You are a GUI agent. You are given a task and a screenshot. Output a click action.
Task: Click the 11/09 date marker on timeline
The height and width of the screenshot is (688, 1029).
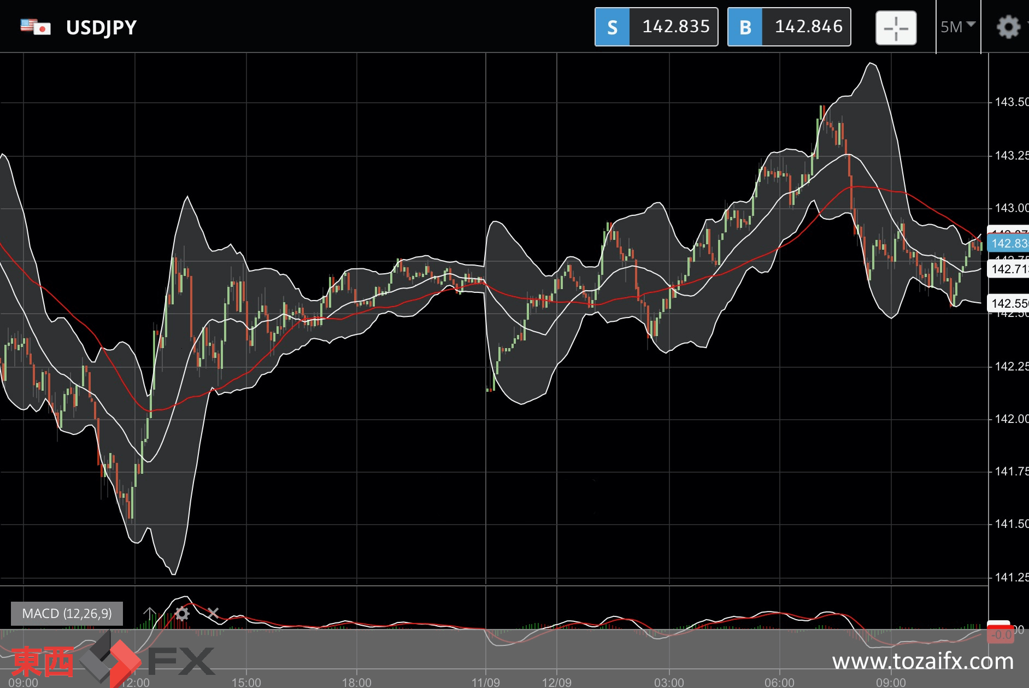(486, 682)
